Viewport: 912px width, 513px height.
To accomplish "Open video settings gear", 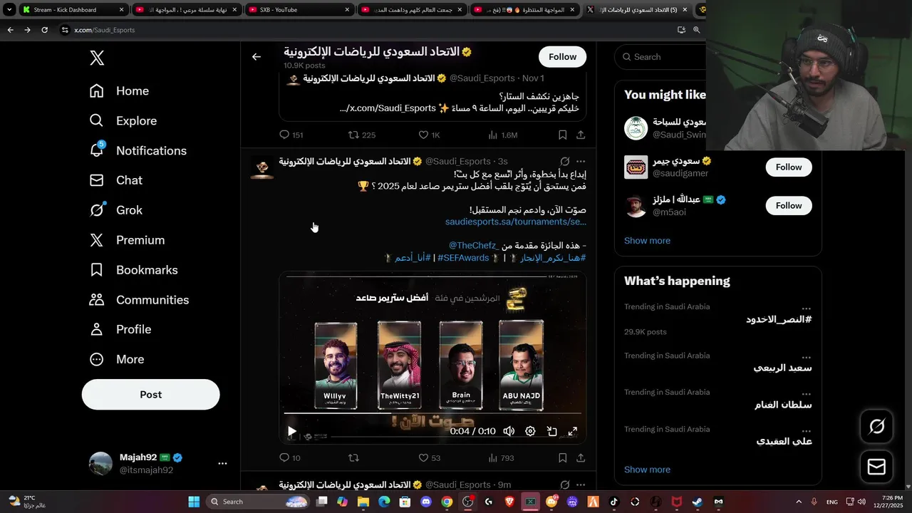I will pos(530,431).
